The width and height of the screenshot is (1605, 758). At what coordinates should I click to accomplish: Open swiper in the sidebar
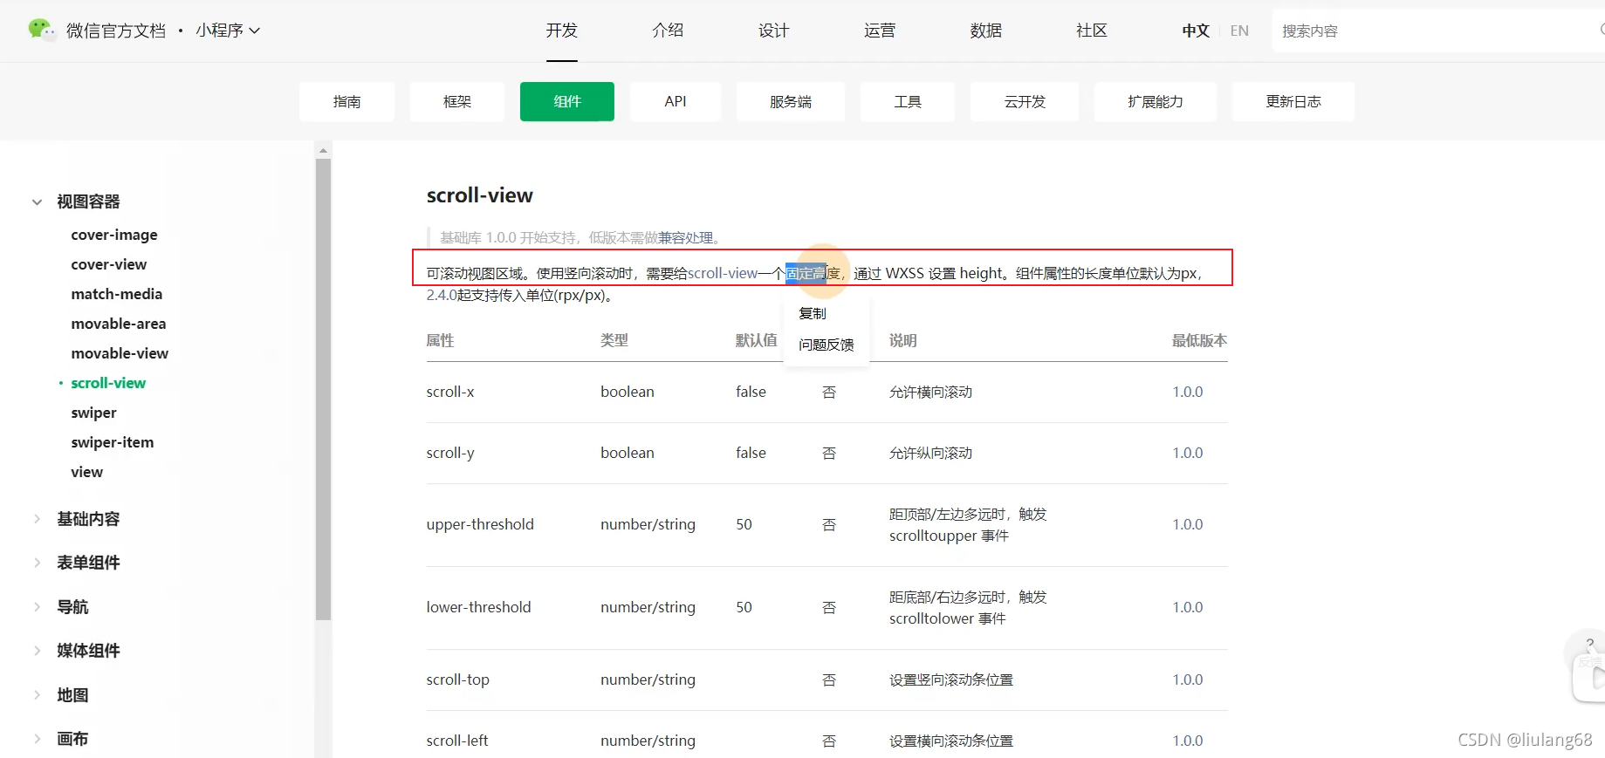(x=93, y=413)
